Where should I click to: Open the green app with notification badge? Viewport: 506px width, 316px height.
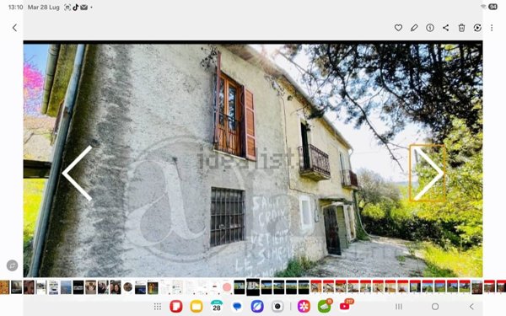click(325, 306)
